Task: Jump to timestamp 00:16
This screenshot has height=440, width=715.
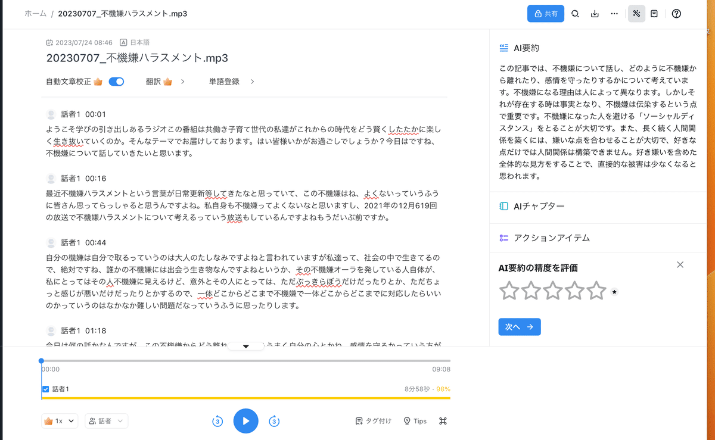Action: (x=95, y=179)
